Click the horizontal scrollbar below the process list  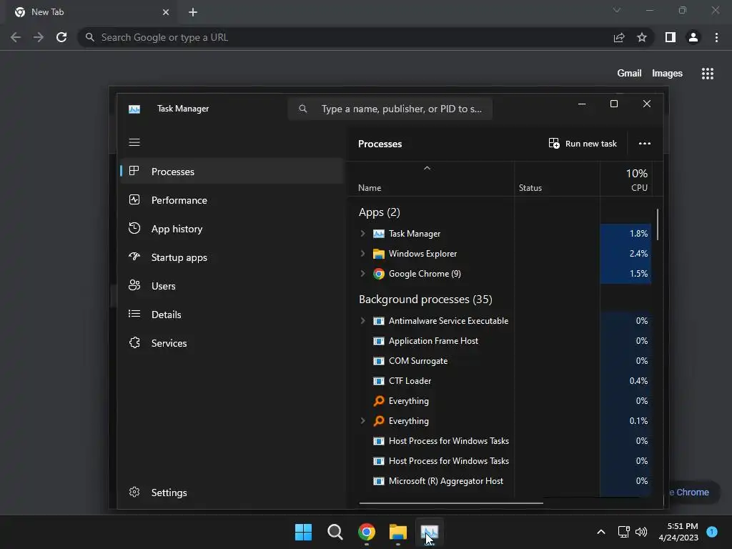pos(451,503)
